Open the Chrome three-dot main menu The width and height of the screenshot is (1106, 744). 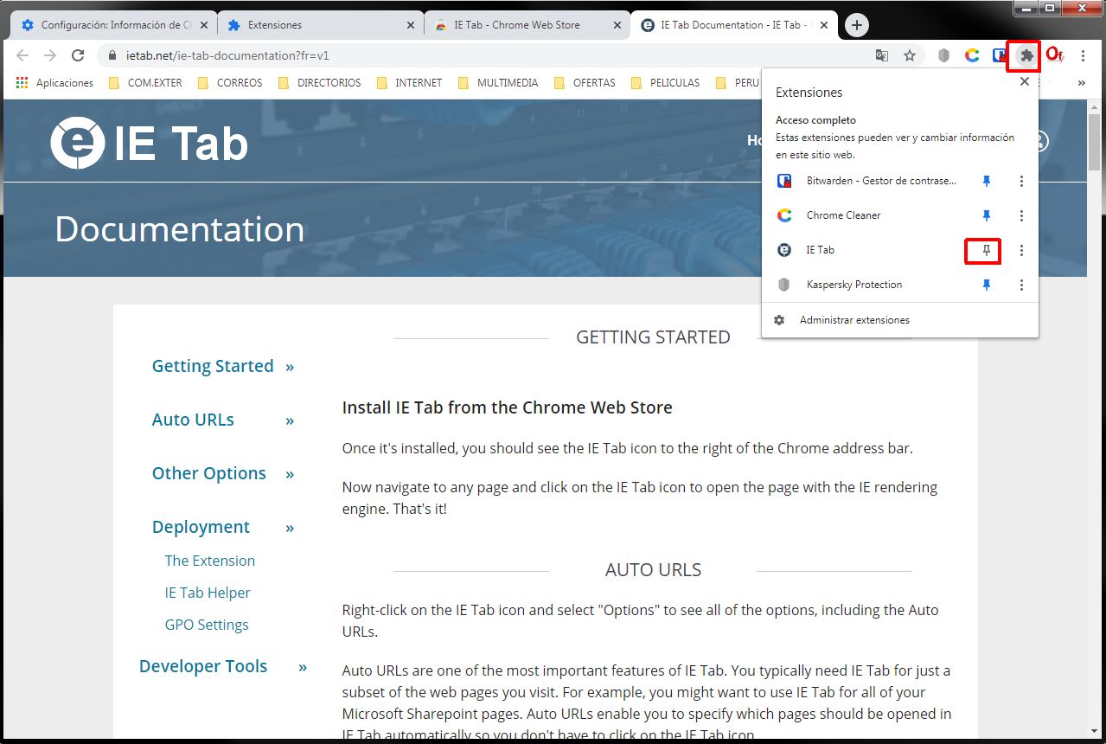[x=1083, y=55]
